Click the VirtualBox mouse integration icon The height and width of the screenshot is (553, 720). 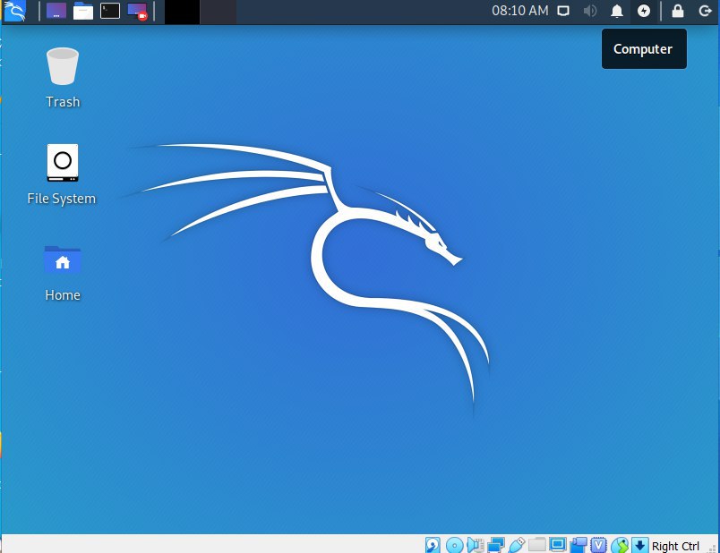tap(620, 545)
